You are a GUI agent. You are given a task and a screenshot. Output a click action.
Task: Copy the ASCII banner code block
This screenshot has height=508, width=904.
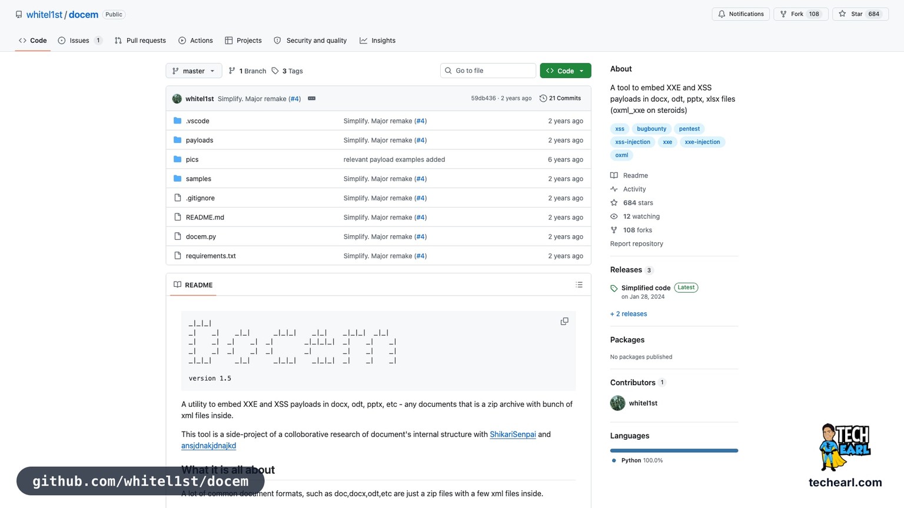tap(564, 322)
